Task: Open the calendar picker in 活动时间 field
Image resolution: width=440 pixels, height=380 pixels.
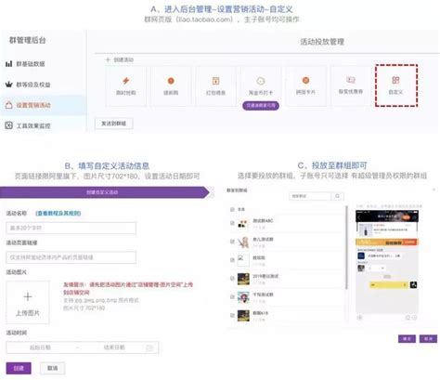Action: [x=149, y=347]
